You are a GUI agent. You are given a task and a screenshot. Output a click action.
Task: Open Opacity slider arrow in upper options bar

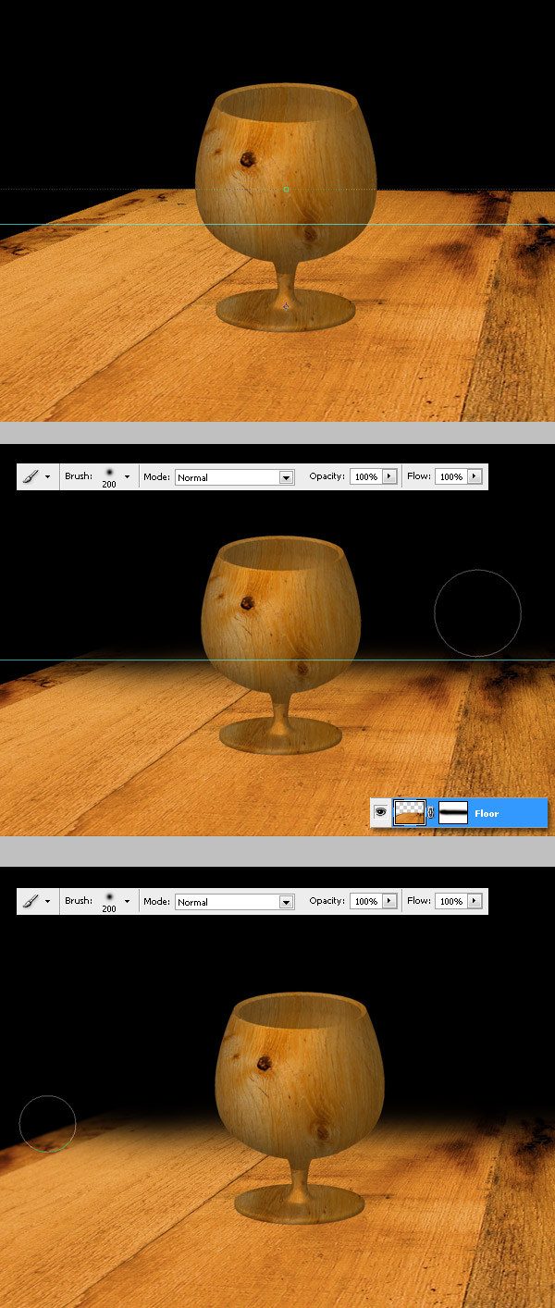point(389,477)
